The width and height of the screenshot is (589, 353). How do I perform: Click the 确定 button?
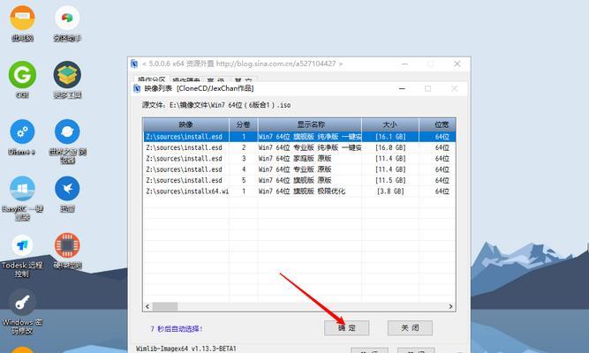point(346,327)
